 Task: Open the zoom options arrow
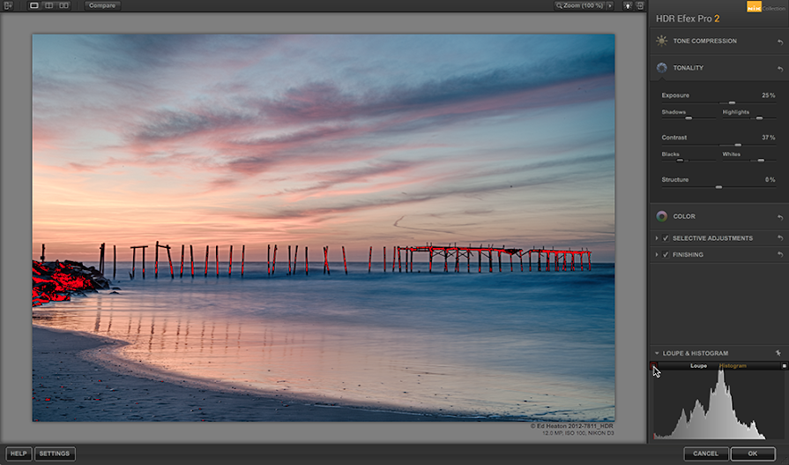610,5
